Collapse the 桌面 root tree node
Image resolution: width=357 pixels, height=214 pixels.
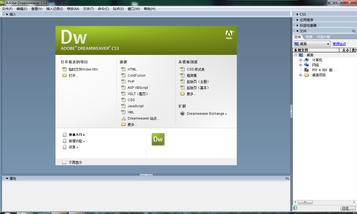pos(295,55)
